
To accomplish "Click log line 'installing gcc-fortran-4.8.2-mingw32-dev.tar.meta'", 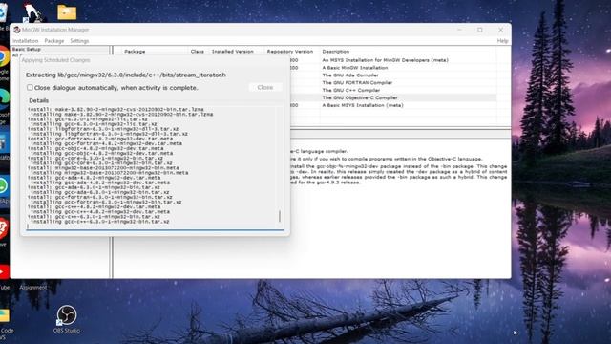I will coord(106,143).
